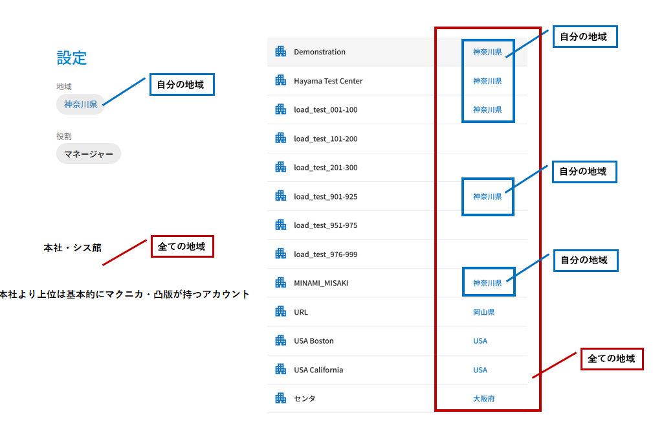Open the load_test_976-999 entry

325,254
